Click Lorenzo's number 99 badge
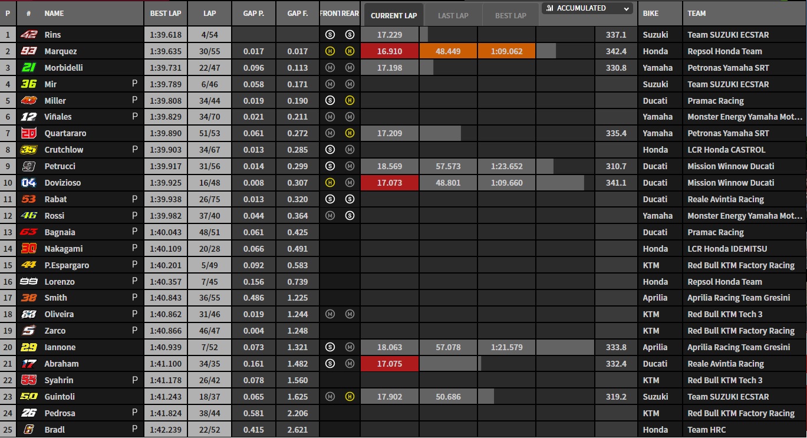Image resolution: width=807 pixels, height=438 pixels. tap(28, 282)
